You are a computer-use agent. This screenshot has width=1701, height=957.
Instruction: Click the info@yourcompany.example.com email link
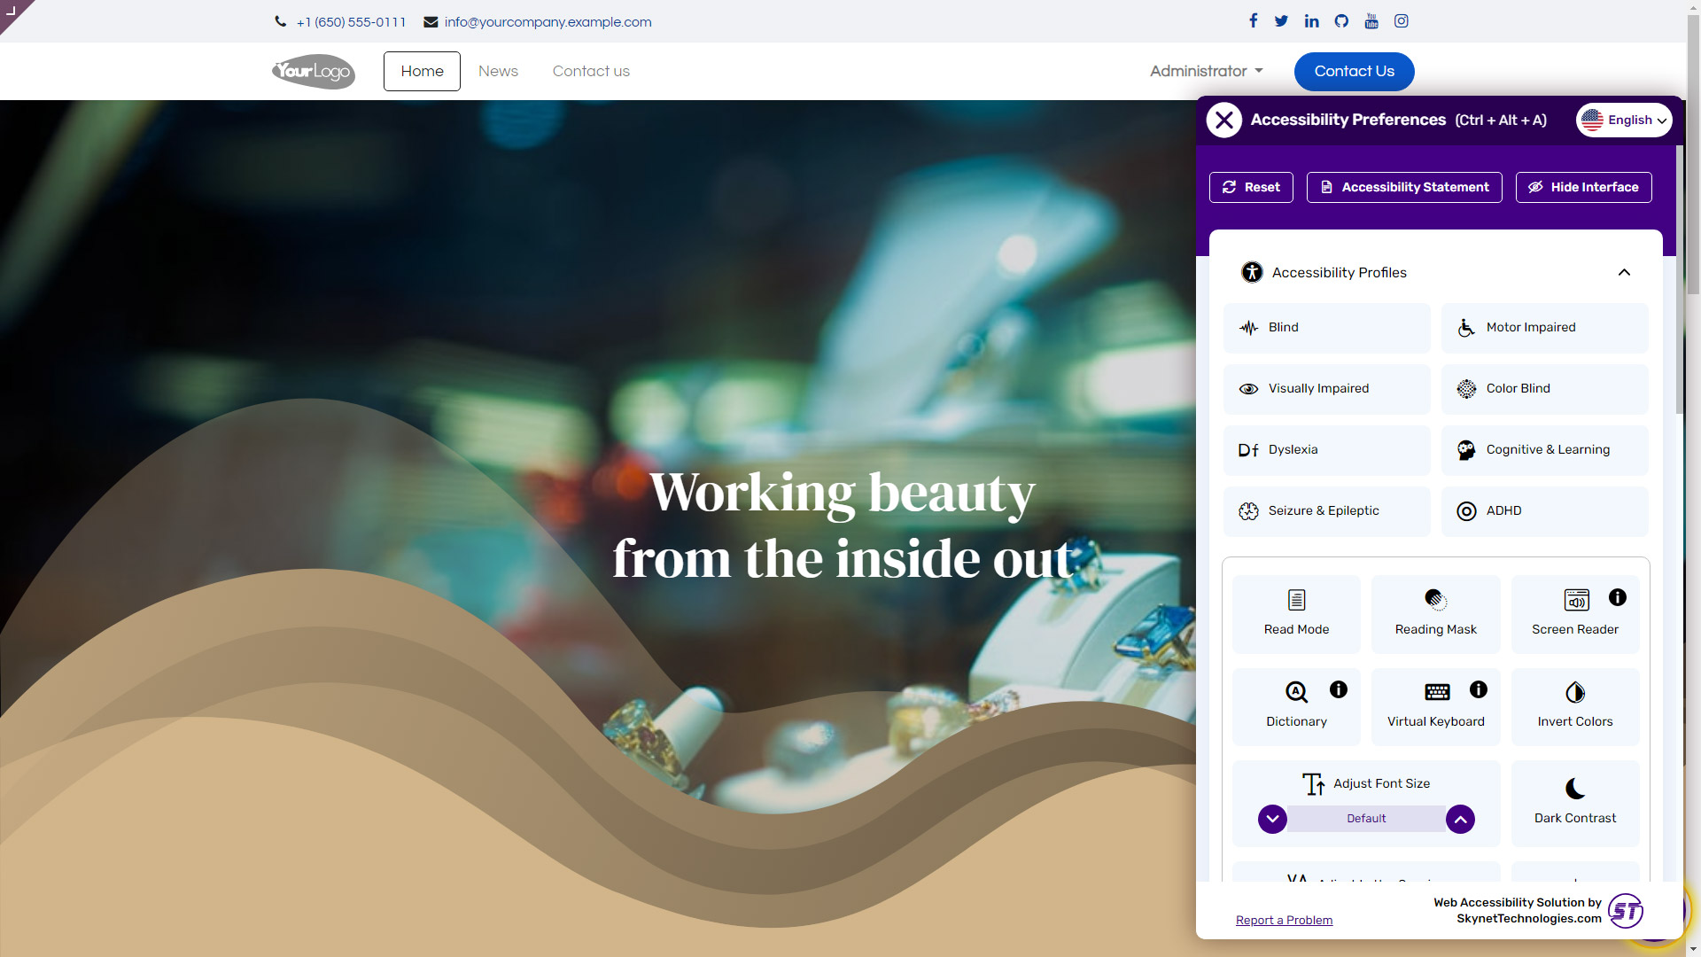(x=548, y=22)
